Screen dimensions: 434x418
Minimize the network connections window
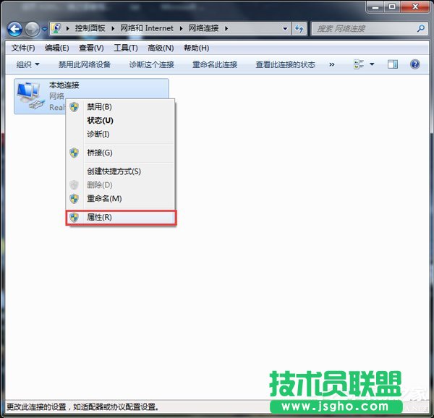pyautogui.click(x=375, y=7)
